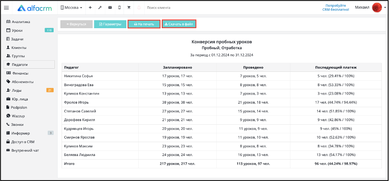Expand the Москва branch dropdown
389x181 pixels.
(x=71, y=8)
